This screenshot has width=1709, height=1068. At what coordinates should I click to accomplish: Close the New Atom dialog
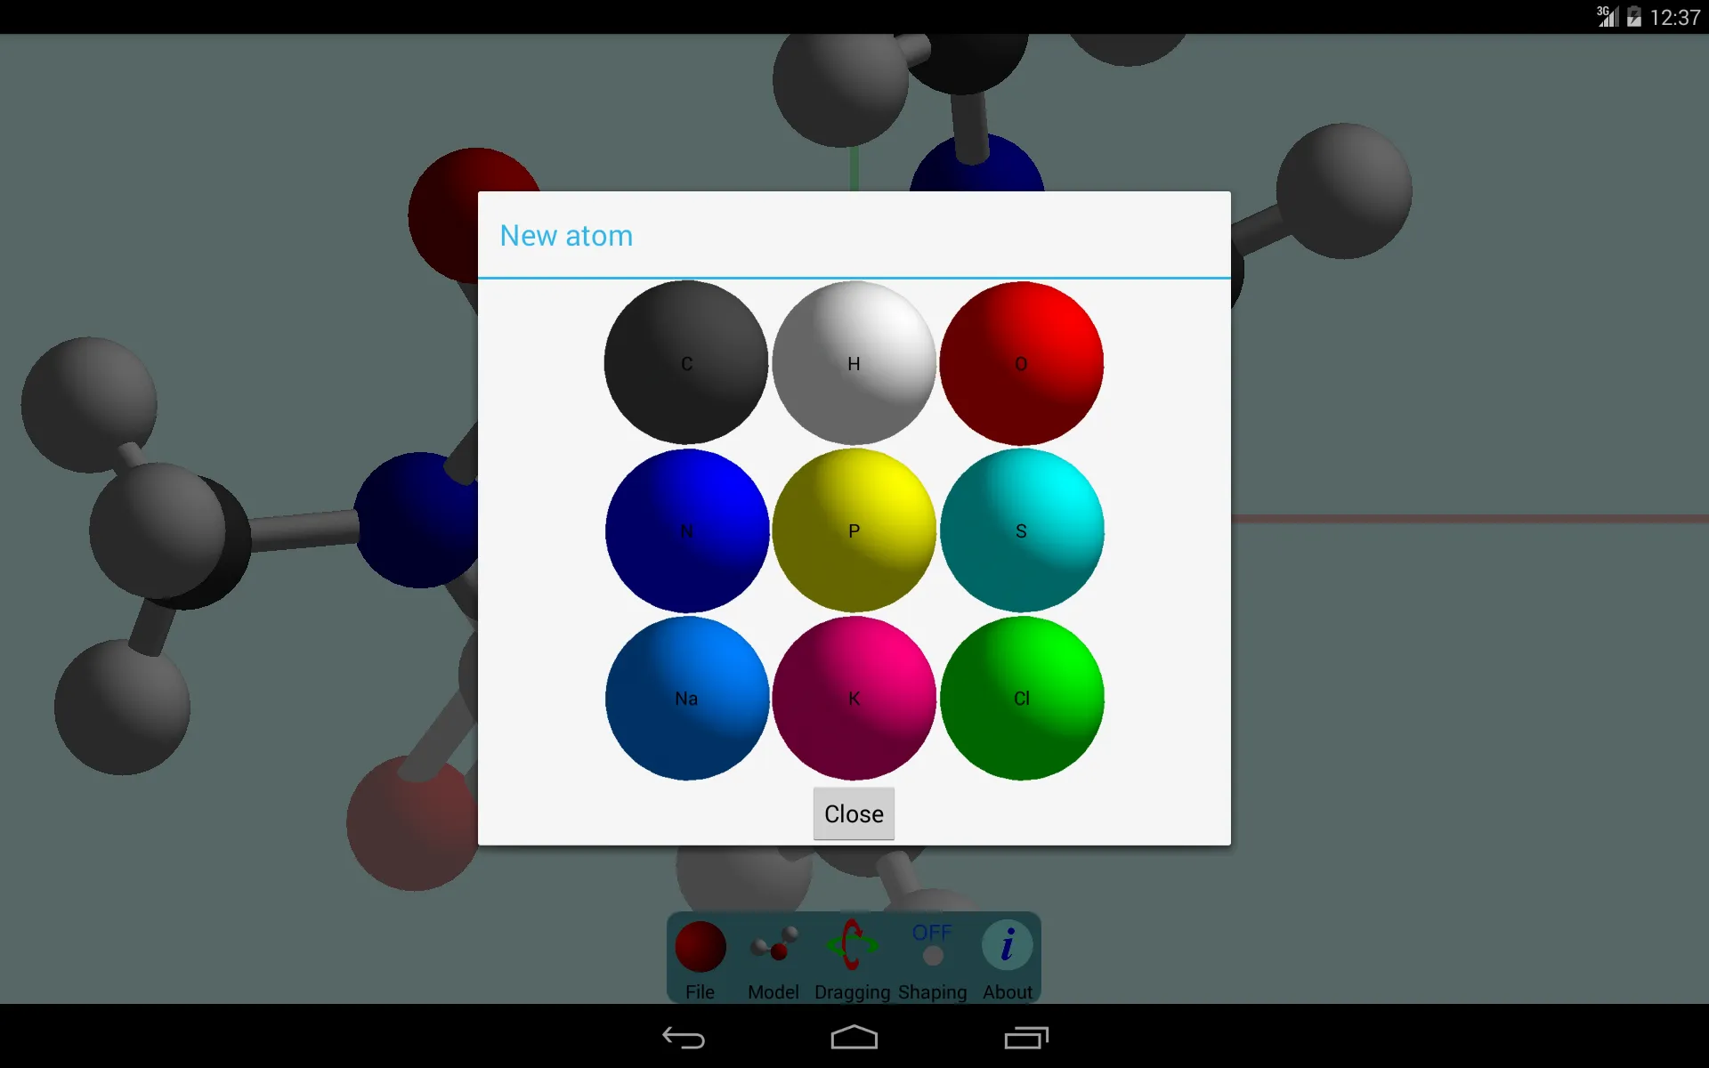pyautogui.click(x=854, y=813)
